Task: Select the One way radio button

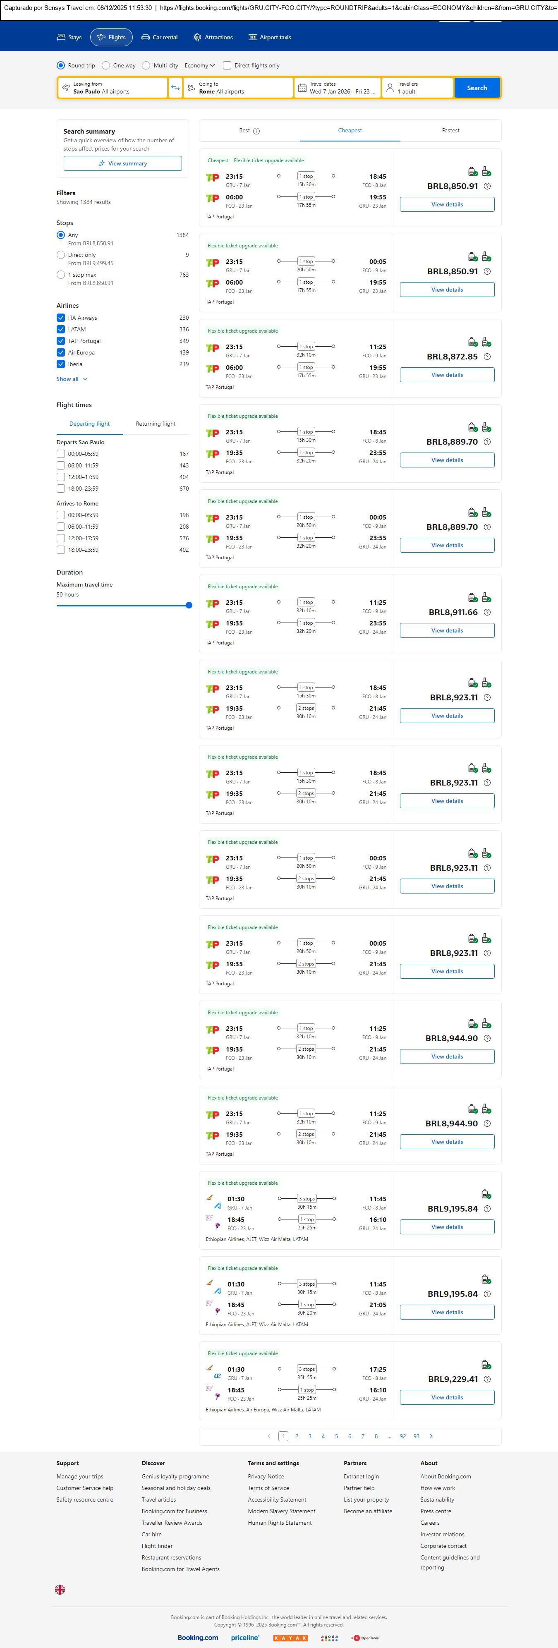Action: 106,65
